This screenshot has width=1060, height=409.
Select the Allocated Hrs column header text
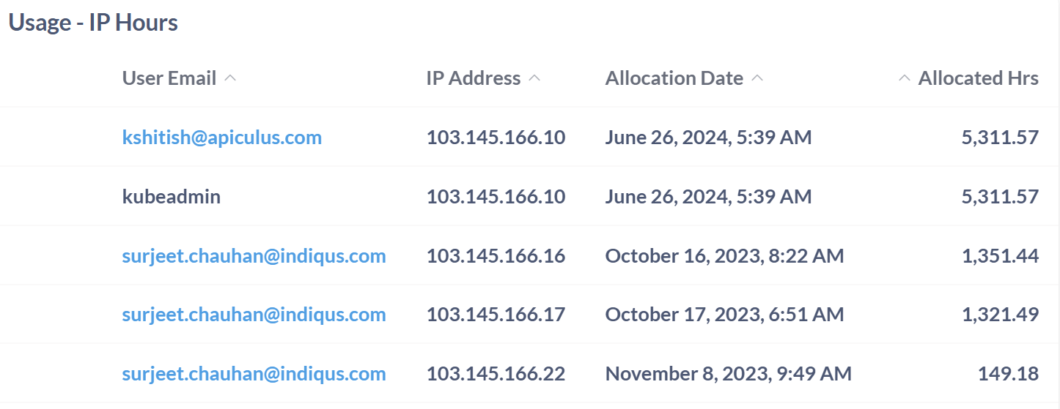[x=978, y=78]
